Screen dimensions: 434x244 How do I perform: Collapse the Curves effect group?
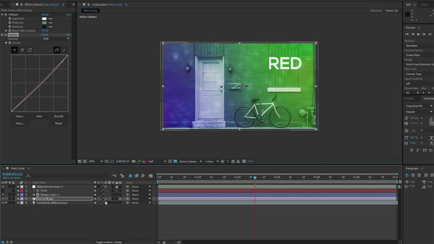tap(2, 35)
